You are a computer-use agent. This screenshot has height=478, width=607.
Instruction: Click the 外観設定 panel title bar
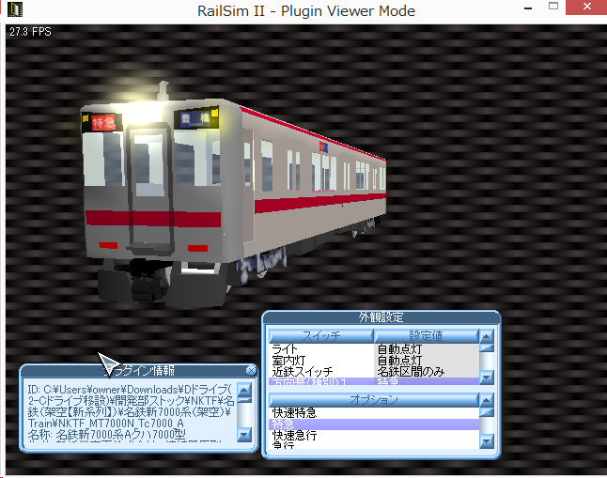(381, 317)
